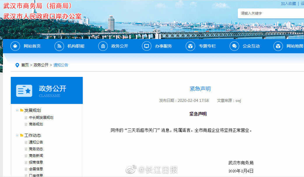Select 商务动态 in the sidebar
This screenshot has width=304, height=177.
click(x=36, y=149)
